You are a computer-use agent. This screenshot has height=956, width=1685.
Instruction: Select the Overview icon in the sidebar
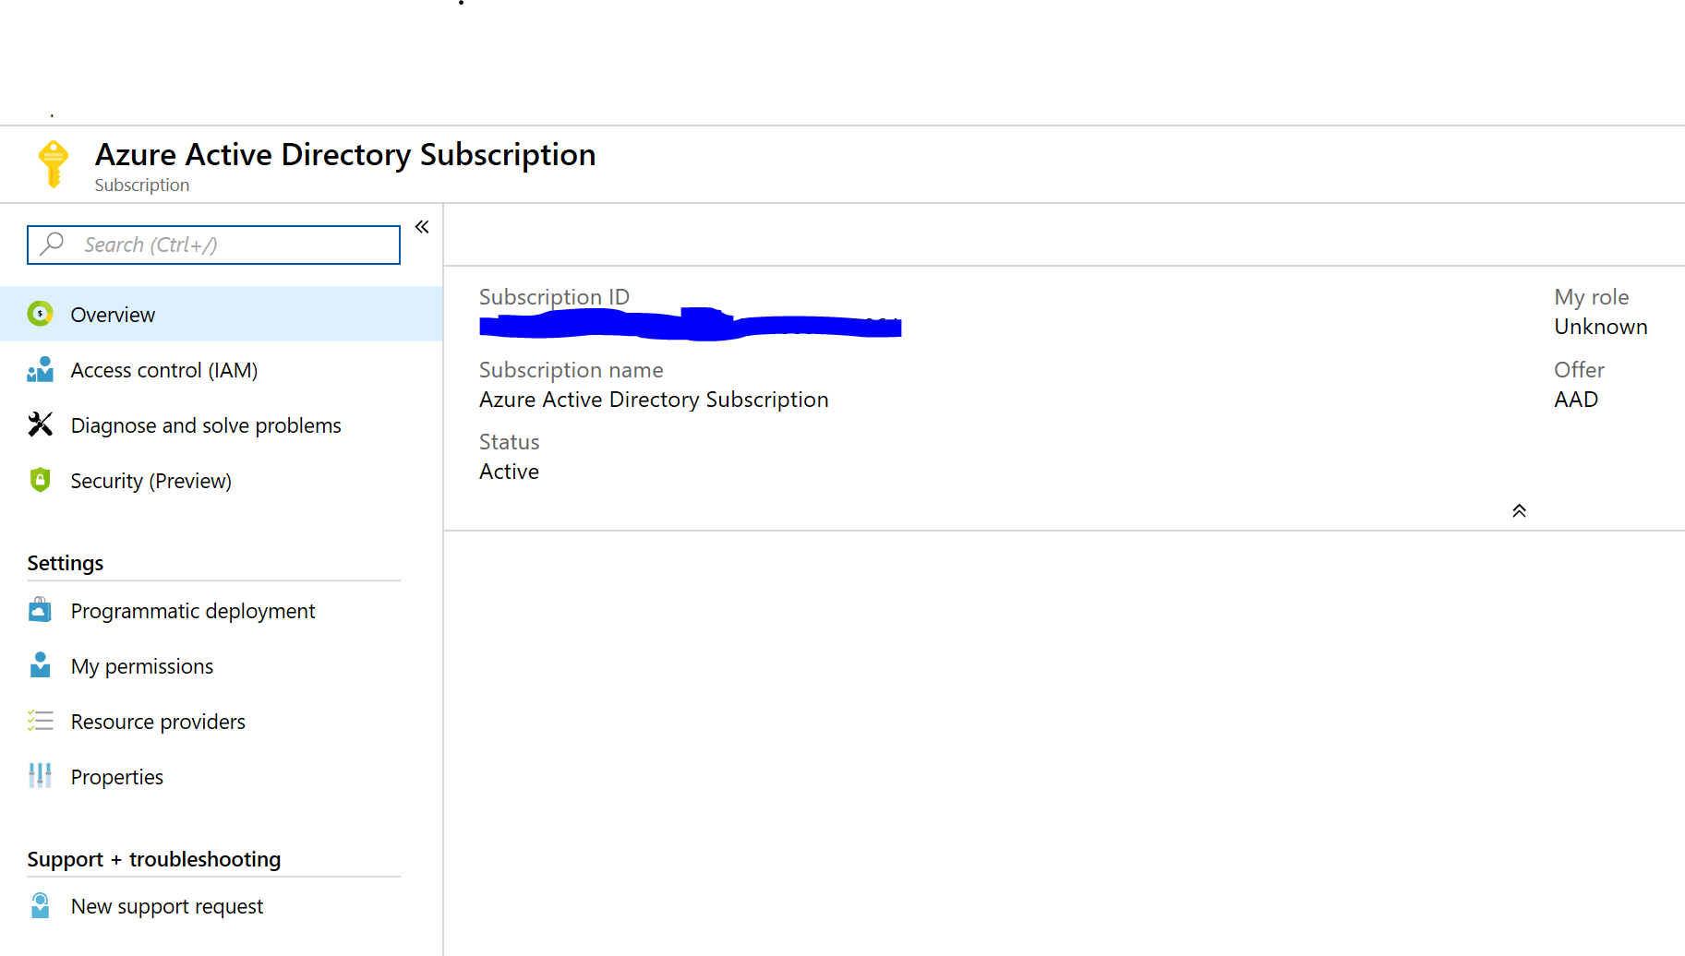(x=40, y=314)
